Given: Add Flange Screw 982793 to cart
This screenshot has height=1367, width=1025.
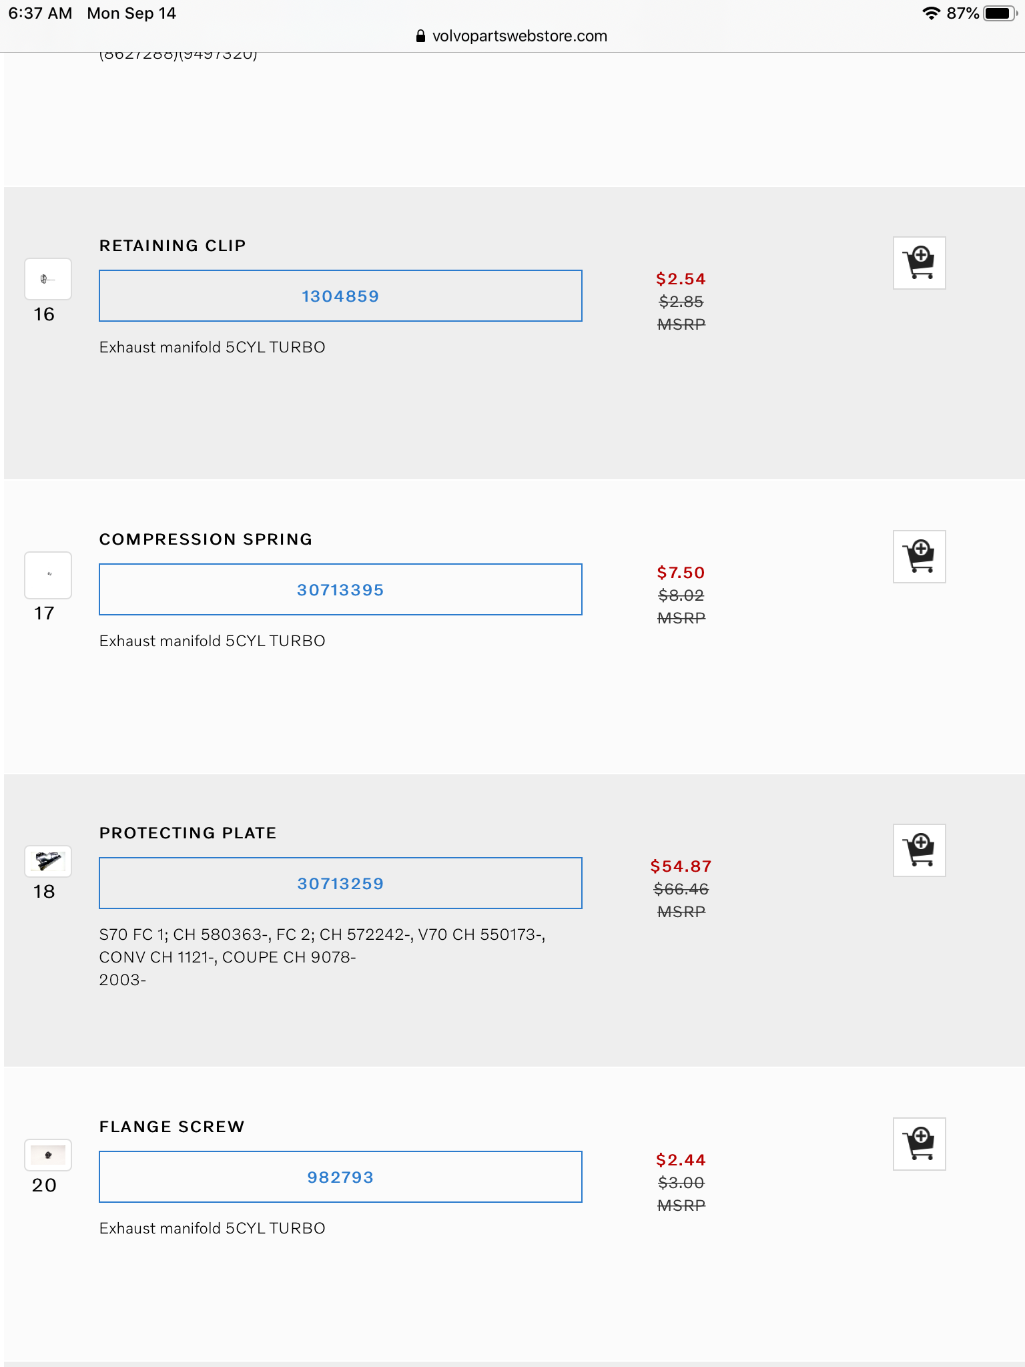Looking at the screenshot, I should 919,1144.
